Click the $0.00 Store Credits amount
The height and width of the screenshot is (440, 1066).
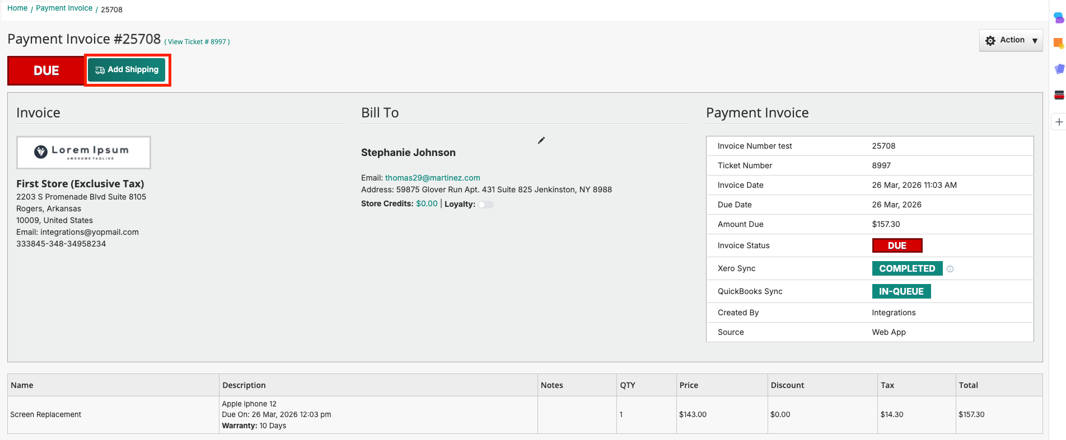pyautogui.click(x=427, y=204)
